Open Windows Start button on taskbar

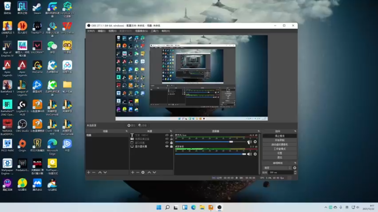(x=159, y=207)
